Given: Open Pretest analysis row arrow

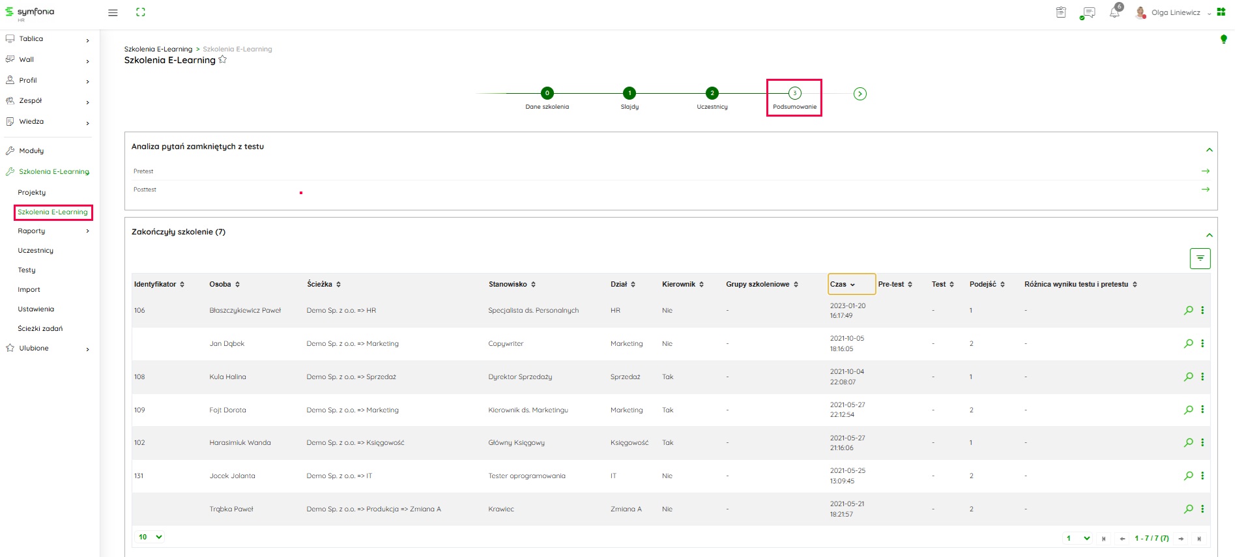Looking at the screenshot, I should tap(1205, 171).
